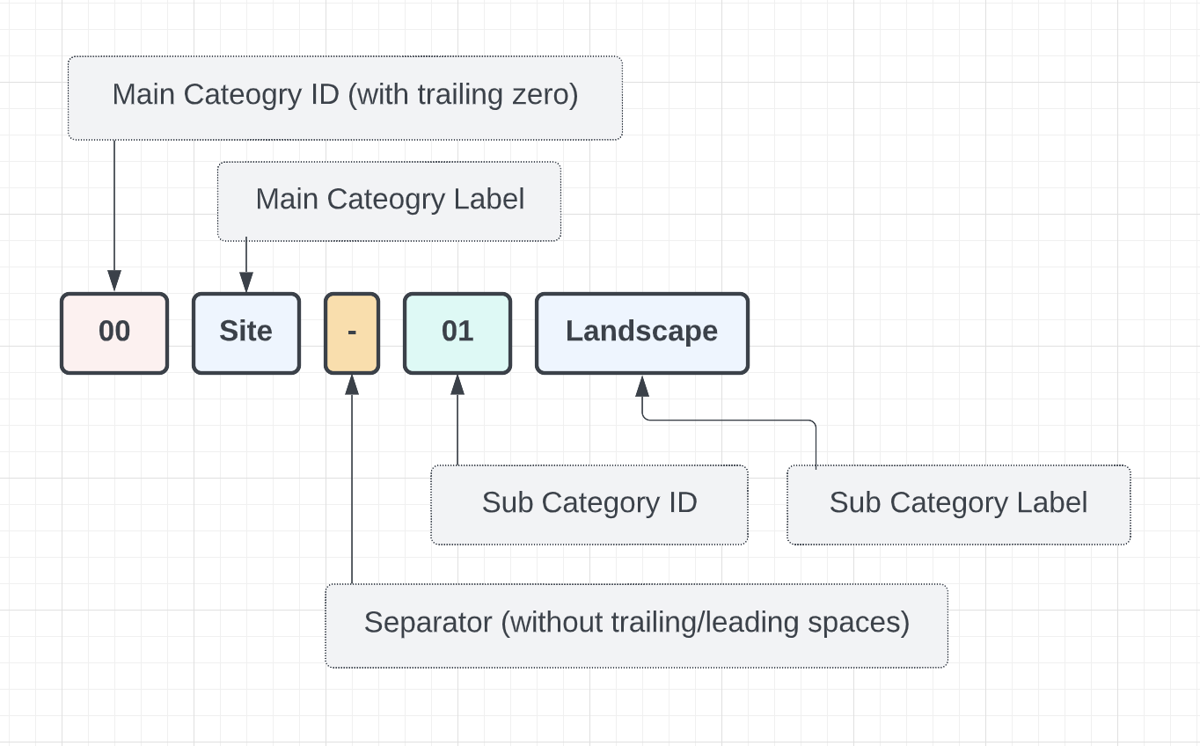Select the "Main Cateogry Label" annotation box

tap(389, 201)
